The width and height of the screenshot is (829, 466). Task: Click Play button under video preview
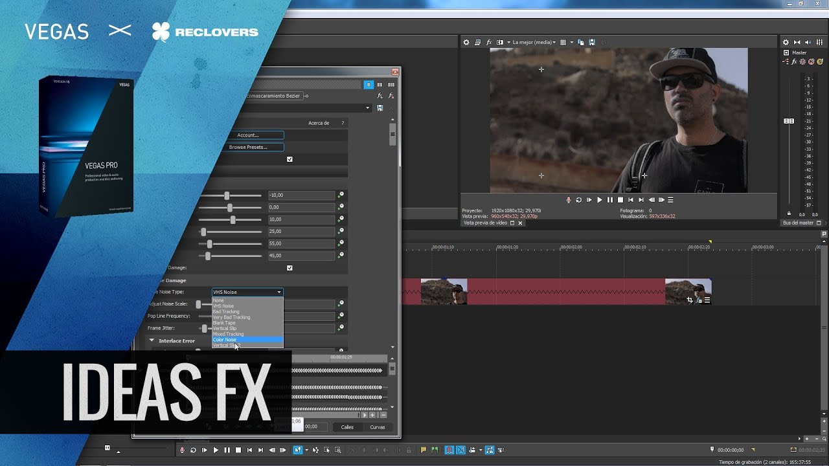tap(600, 200)
